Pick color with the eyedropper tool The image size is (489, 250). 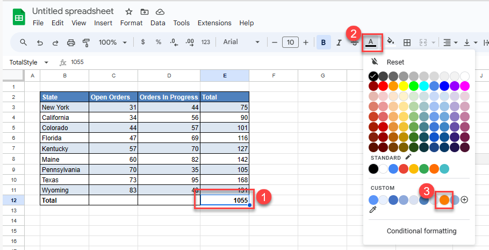373,210
